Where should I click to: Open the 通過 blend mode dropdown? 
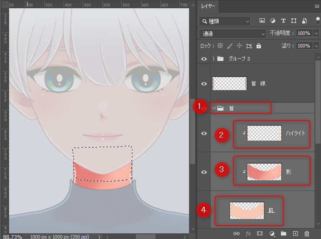click(232, 33)
